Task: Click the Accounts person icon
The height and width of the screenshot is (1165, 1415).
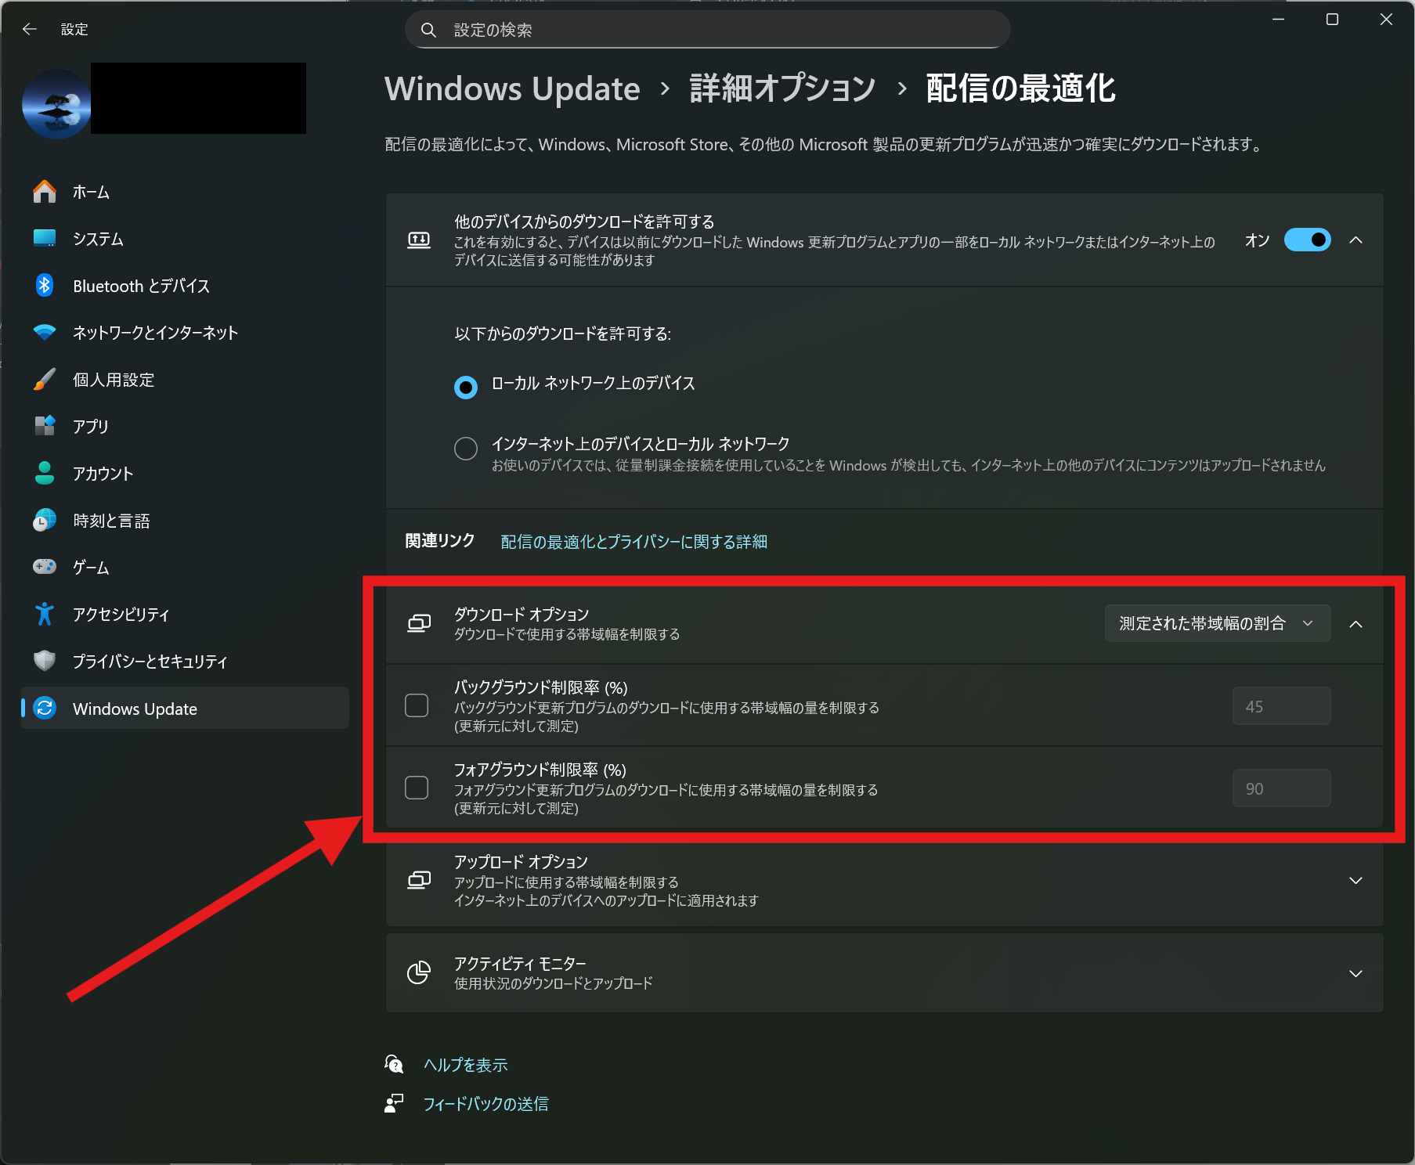Action: pos(45,474)
